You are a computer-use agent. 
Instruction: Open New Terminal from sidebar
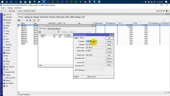tap(10, 67)
